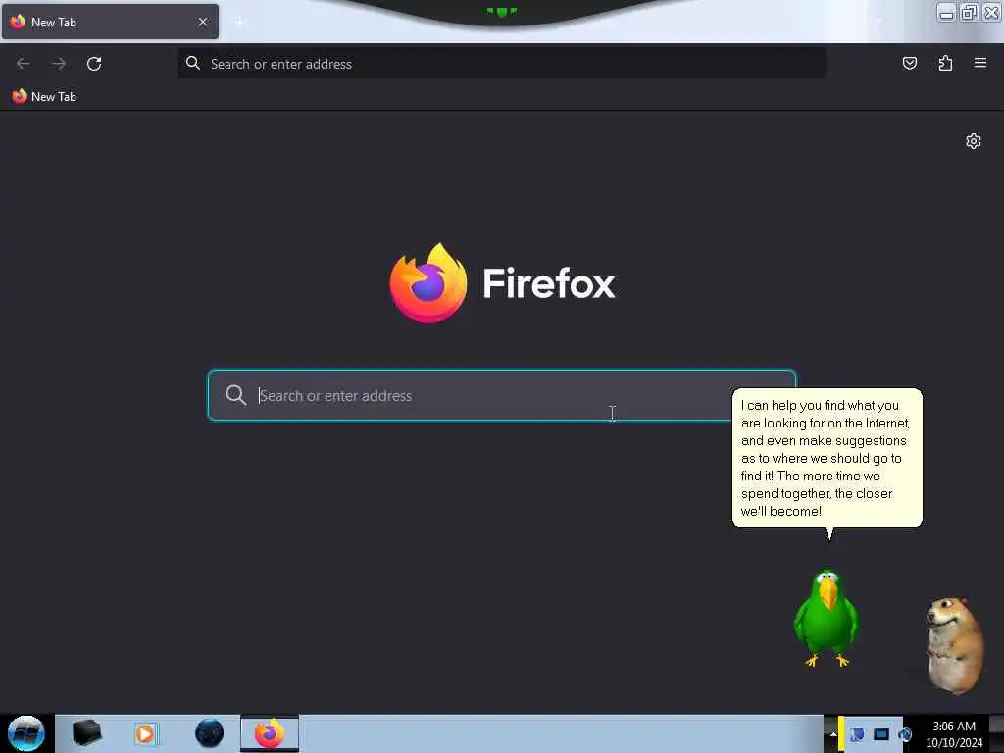1004x753 pixels.
Task: Reload the current page
Action: coord(94,64)
